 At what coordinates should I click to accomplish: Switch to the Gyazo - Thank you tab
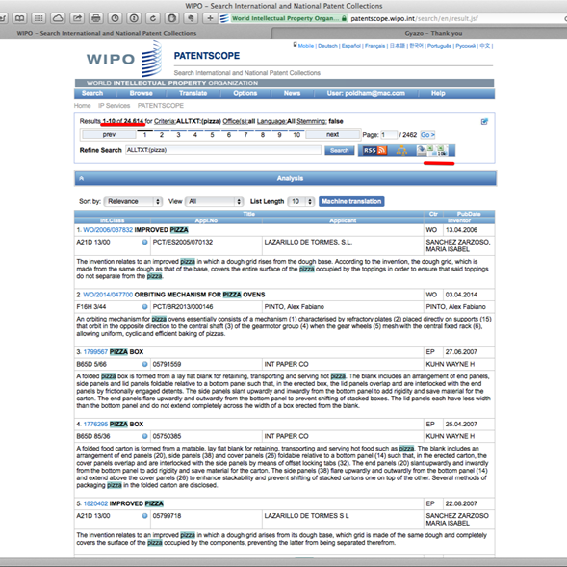pos(420,34)
